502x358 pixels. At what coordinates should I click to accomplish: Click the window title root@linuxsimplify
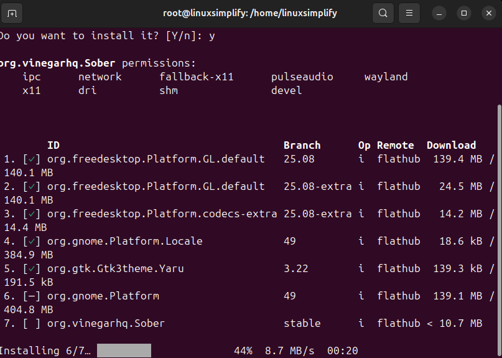(x=250, y=13)
